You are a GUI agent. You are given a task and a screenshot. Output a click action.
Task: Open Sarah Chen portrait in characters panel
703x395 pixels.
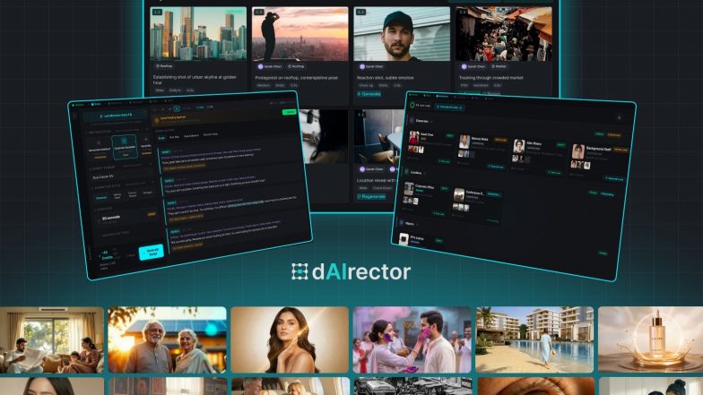[414, 138]
